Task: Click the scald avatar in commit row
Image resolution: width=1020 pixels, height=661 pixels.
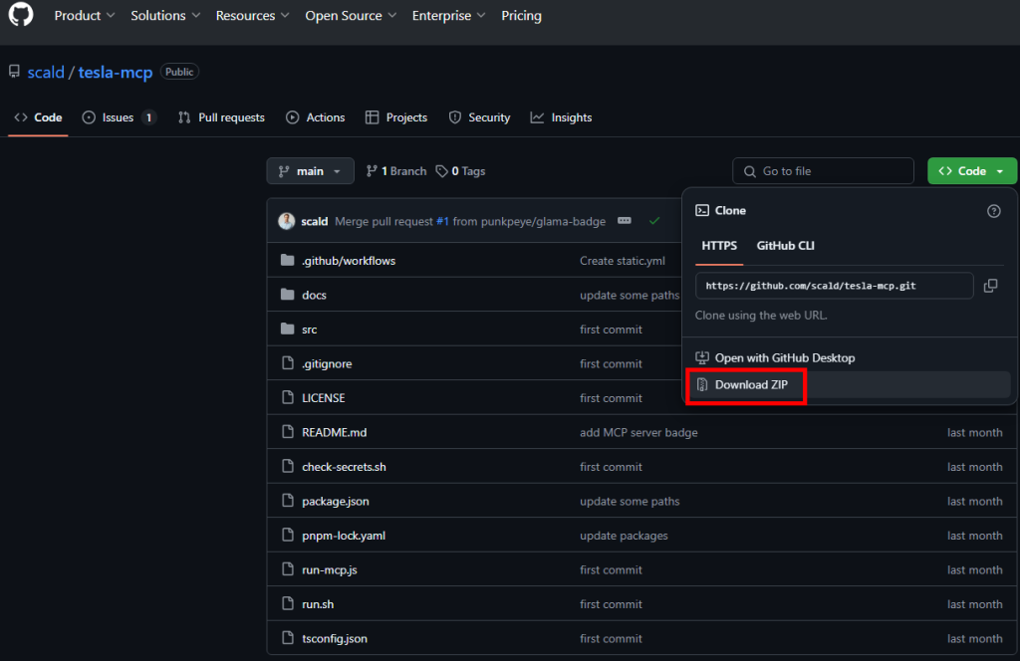Action: coord(286,222)
